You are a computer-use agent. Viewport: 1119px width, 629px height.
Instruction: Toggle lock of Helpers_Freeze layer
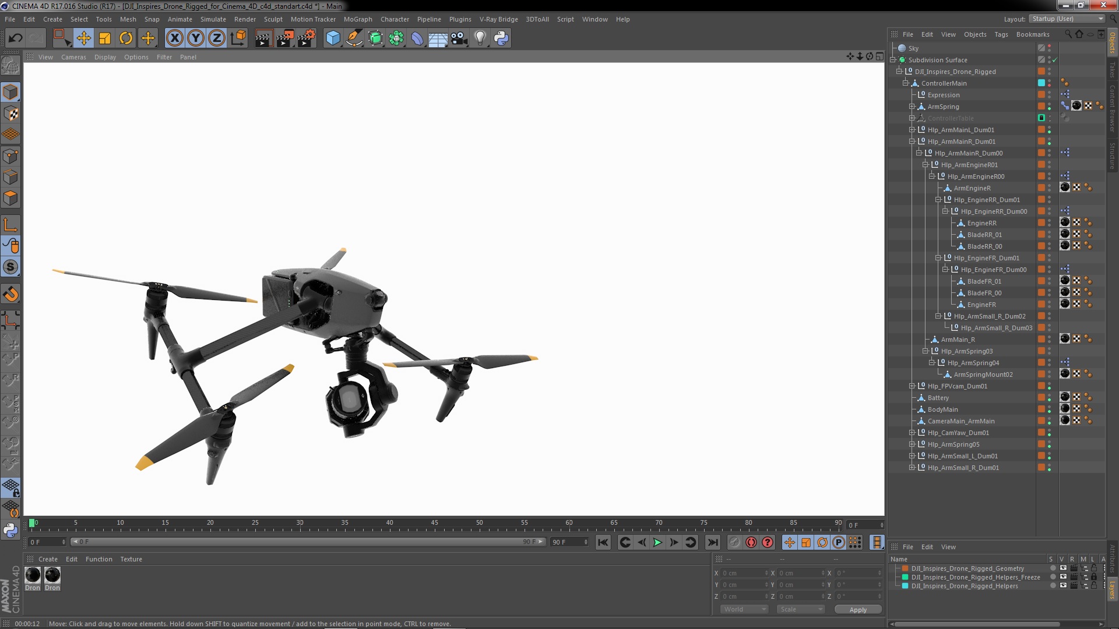[x=1094, y=577]
